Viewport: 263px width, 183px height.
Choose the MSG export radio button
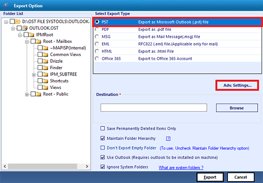(x=97, y=37)
